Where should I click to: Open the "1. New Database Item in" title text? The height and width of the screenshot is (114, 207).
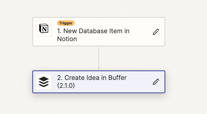click(x=93, y=31)
